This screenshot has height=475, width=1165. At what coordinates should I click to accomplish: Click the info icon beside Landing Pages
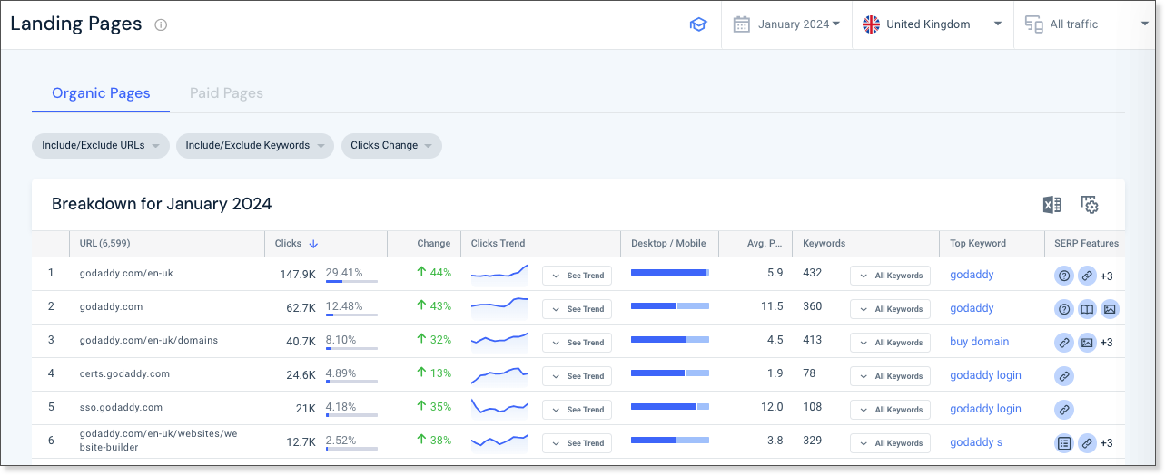[x=161, y=25]
